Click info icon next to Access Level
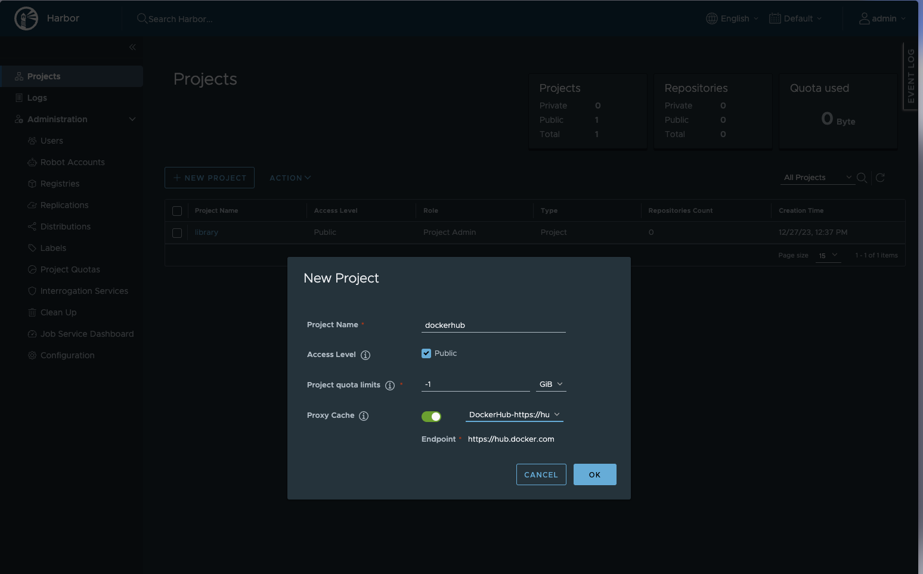This screenshot has height=574, width=923. 366,355
